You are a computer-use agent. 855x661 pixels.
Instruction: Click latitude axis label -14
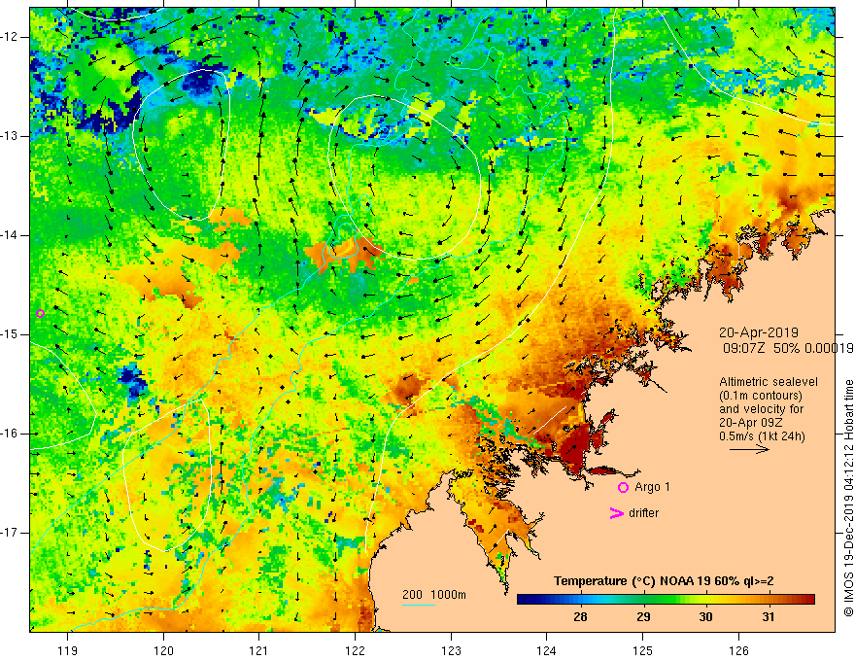point(11,235)
